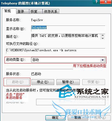Click the description box scroll down arrow
The image size is (112, 121).
point(103,38)
